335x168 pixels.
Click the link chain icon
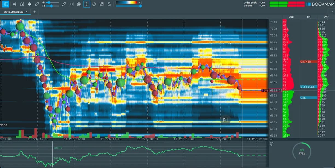(x=37, y=4)
